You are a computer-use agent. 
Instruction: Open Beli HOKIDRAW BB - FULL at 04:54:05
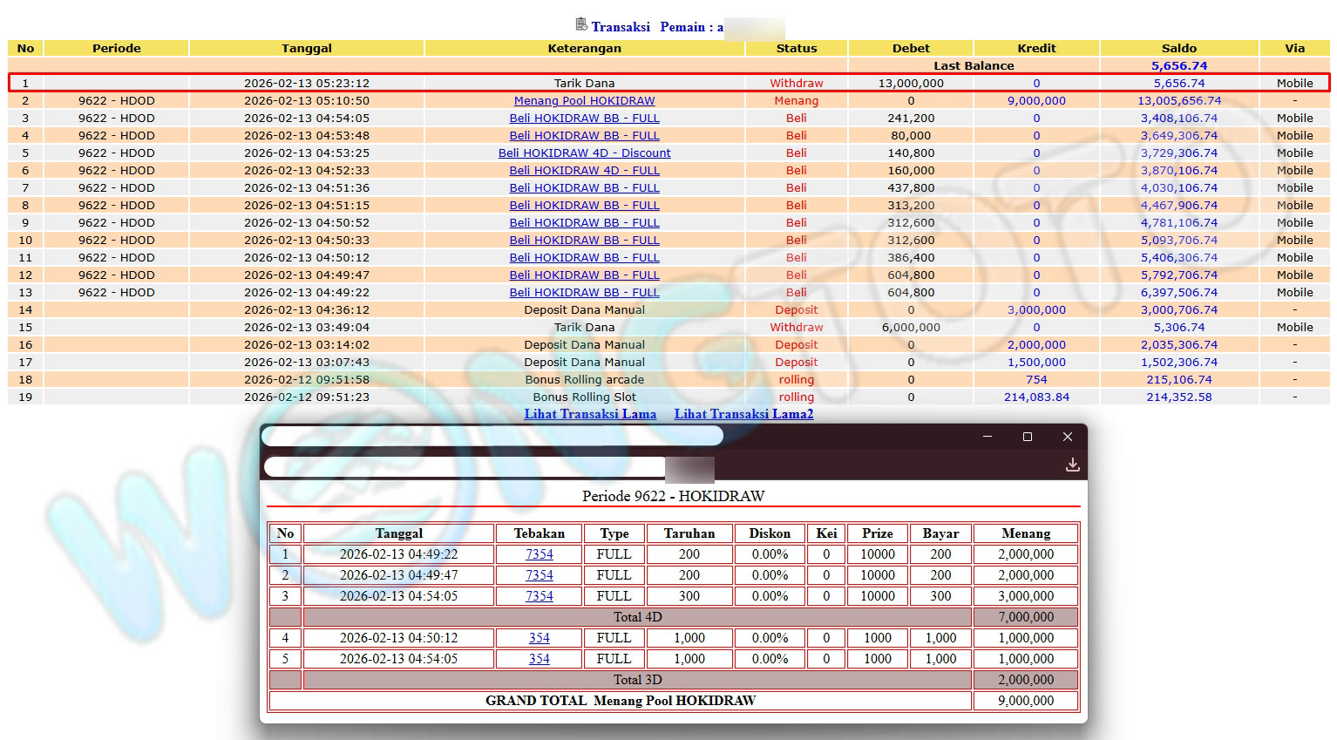point(584,119)
